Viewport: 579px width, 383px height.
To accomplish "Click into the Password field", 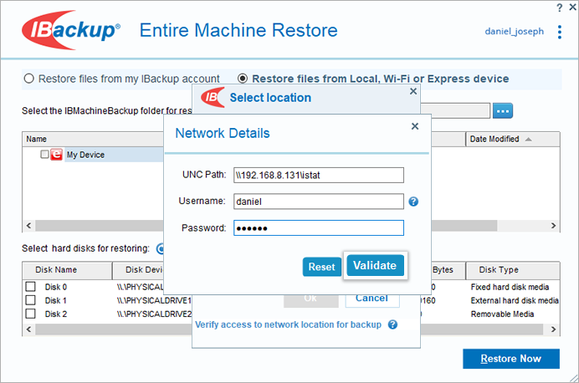I will click(319, 228).
